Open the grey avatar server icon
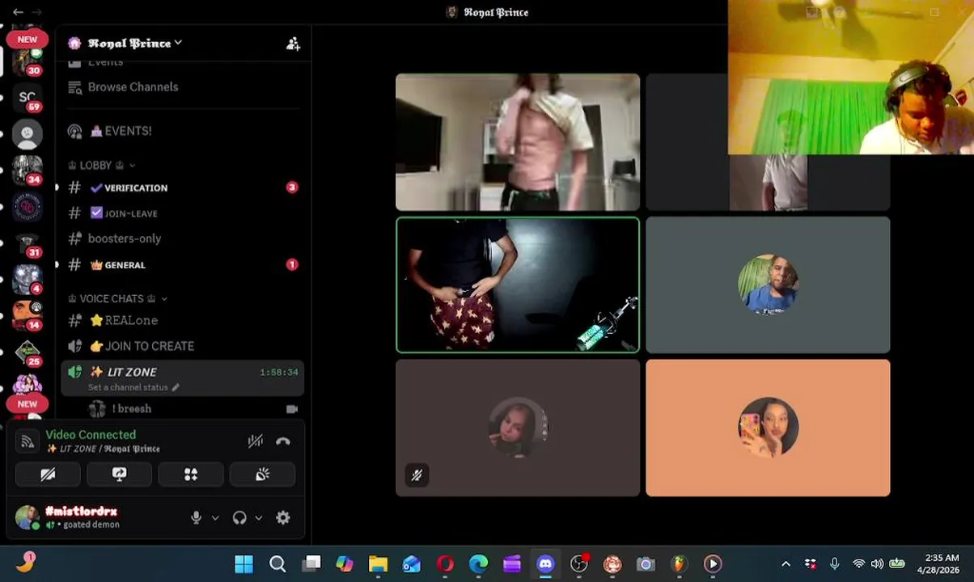The image size is (974, 582). tap(28, 134)
